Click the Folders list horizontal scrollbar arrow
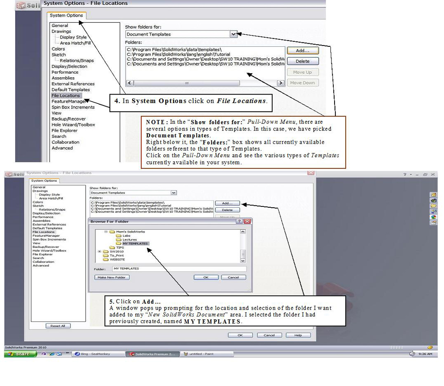Screen dimensions: 444x386 point(130,83)
